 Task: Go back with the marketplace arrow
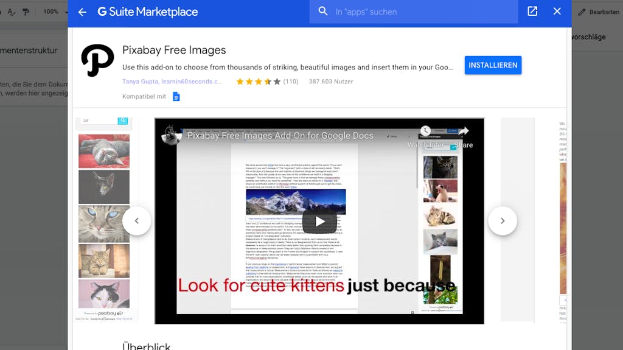pyautogui.click(x=82, y=12)
